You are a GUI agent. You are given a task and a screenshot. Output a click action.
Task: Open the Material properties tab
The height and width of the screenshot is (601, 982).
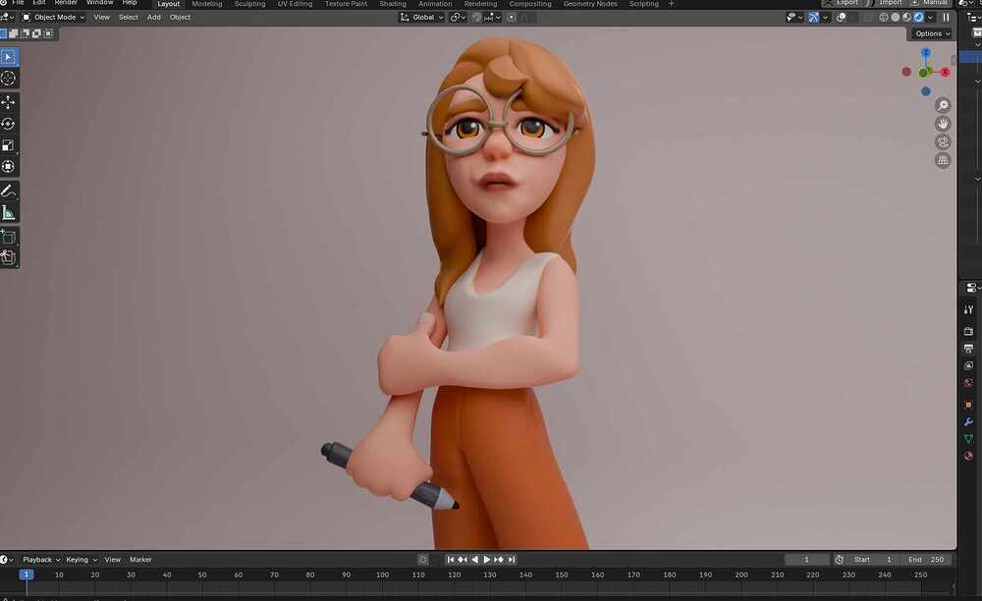pos(968,456)
